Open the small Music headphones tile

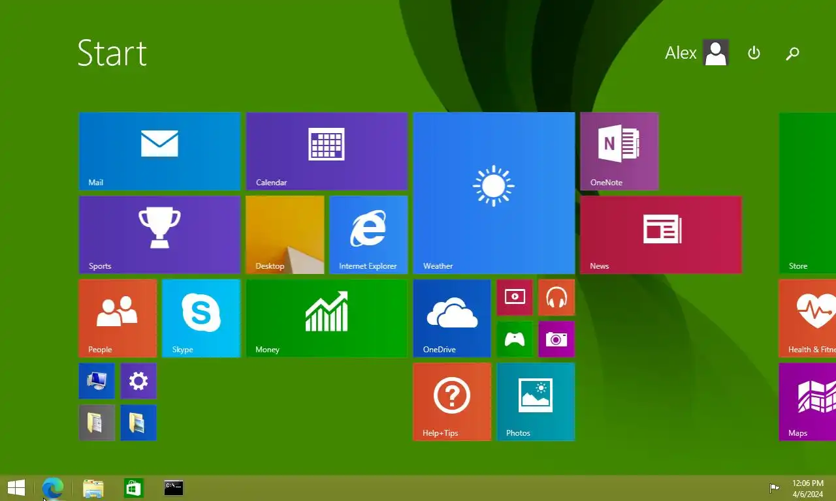pyautogui.click(x=556, y=297)
